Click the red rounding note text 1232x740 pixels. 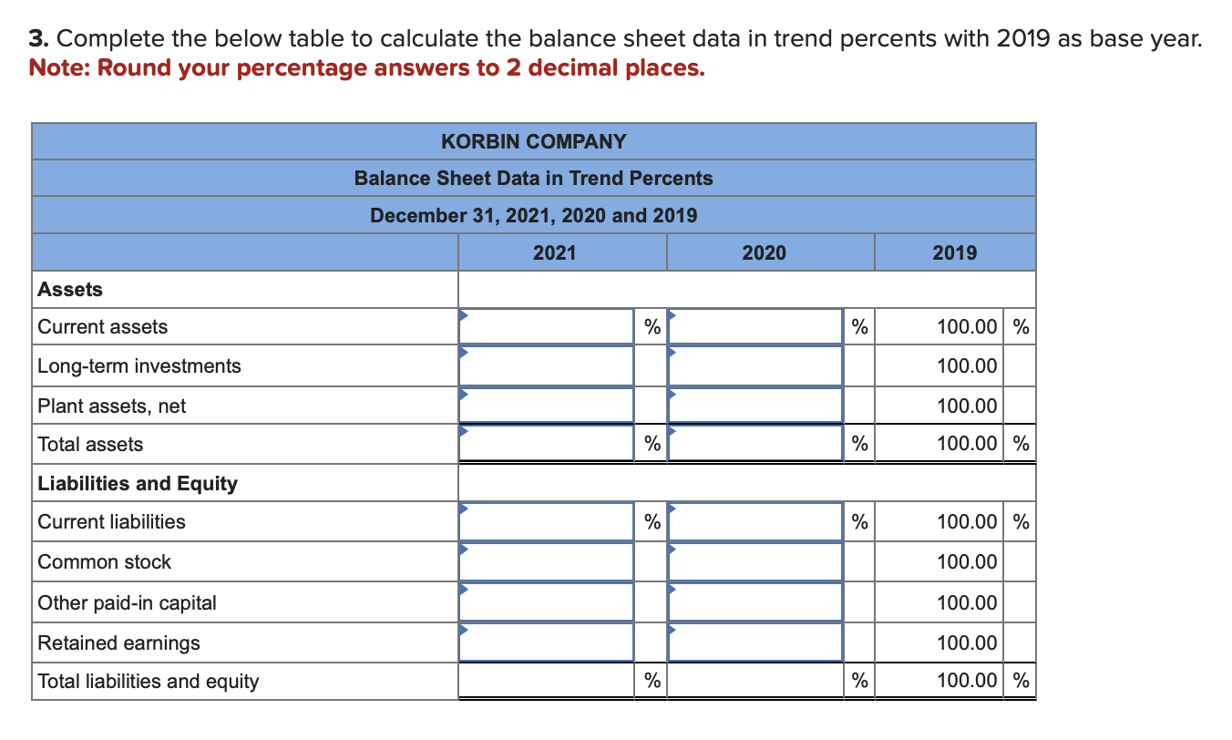click(x=367, y=68)
